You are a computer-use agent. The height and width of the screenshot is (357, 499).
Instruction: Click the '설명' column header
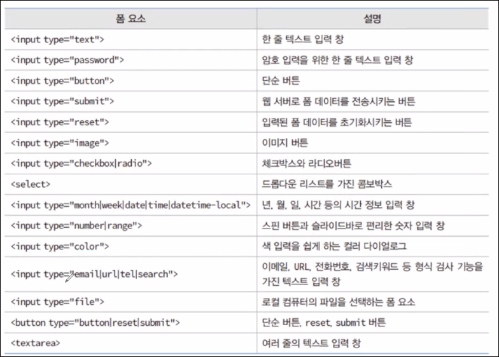(372, 19)
